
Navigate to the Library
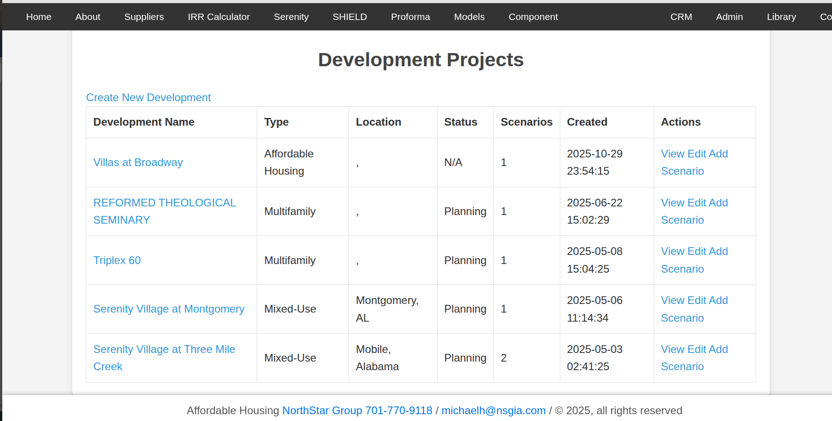(781, 17)
